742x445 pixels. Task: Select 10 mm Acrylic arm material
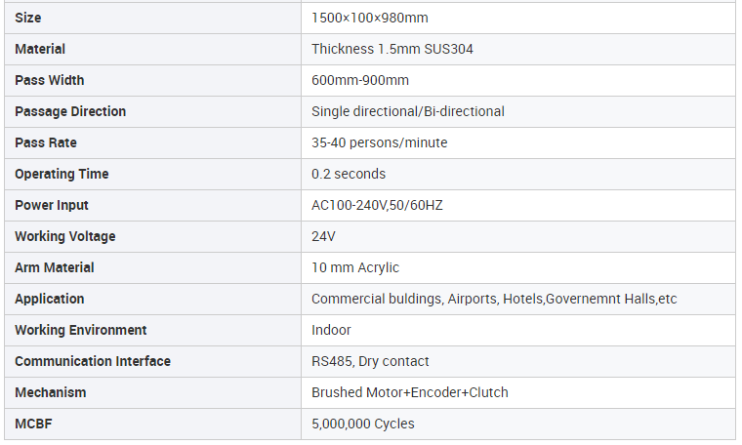pyautogui.click(x=355, y=267)
